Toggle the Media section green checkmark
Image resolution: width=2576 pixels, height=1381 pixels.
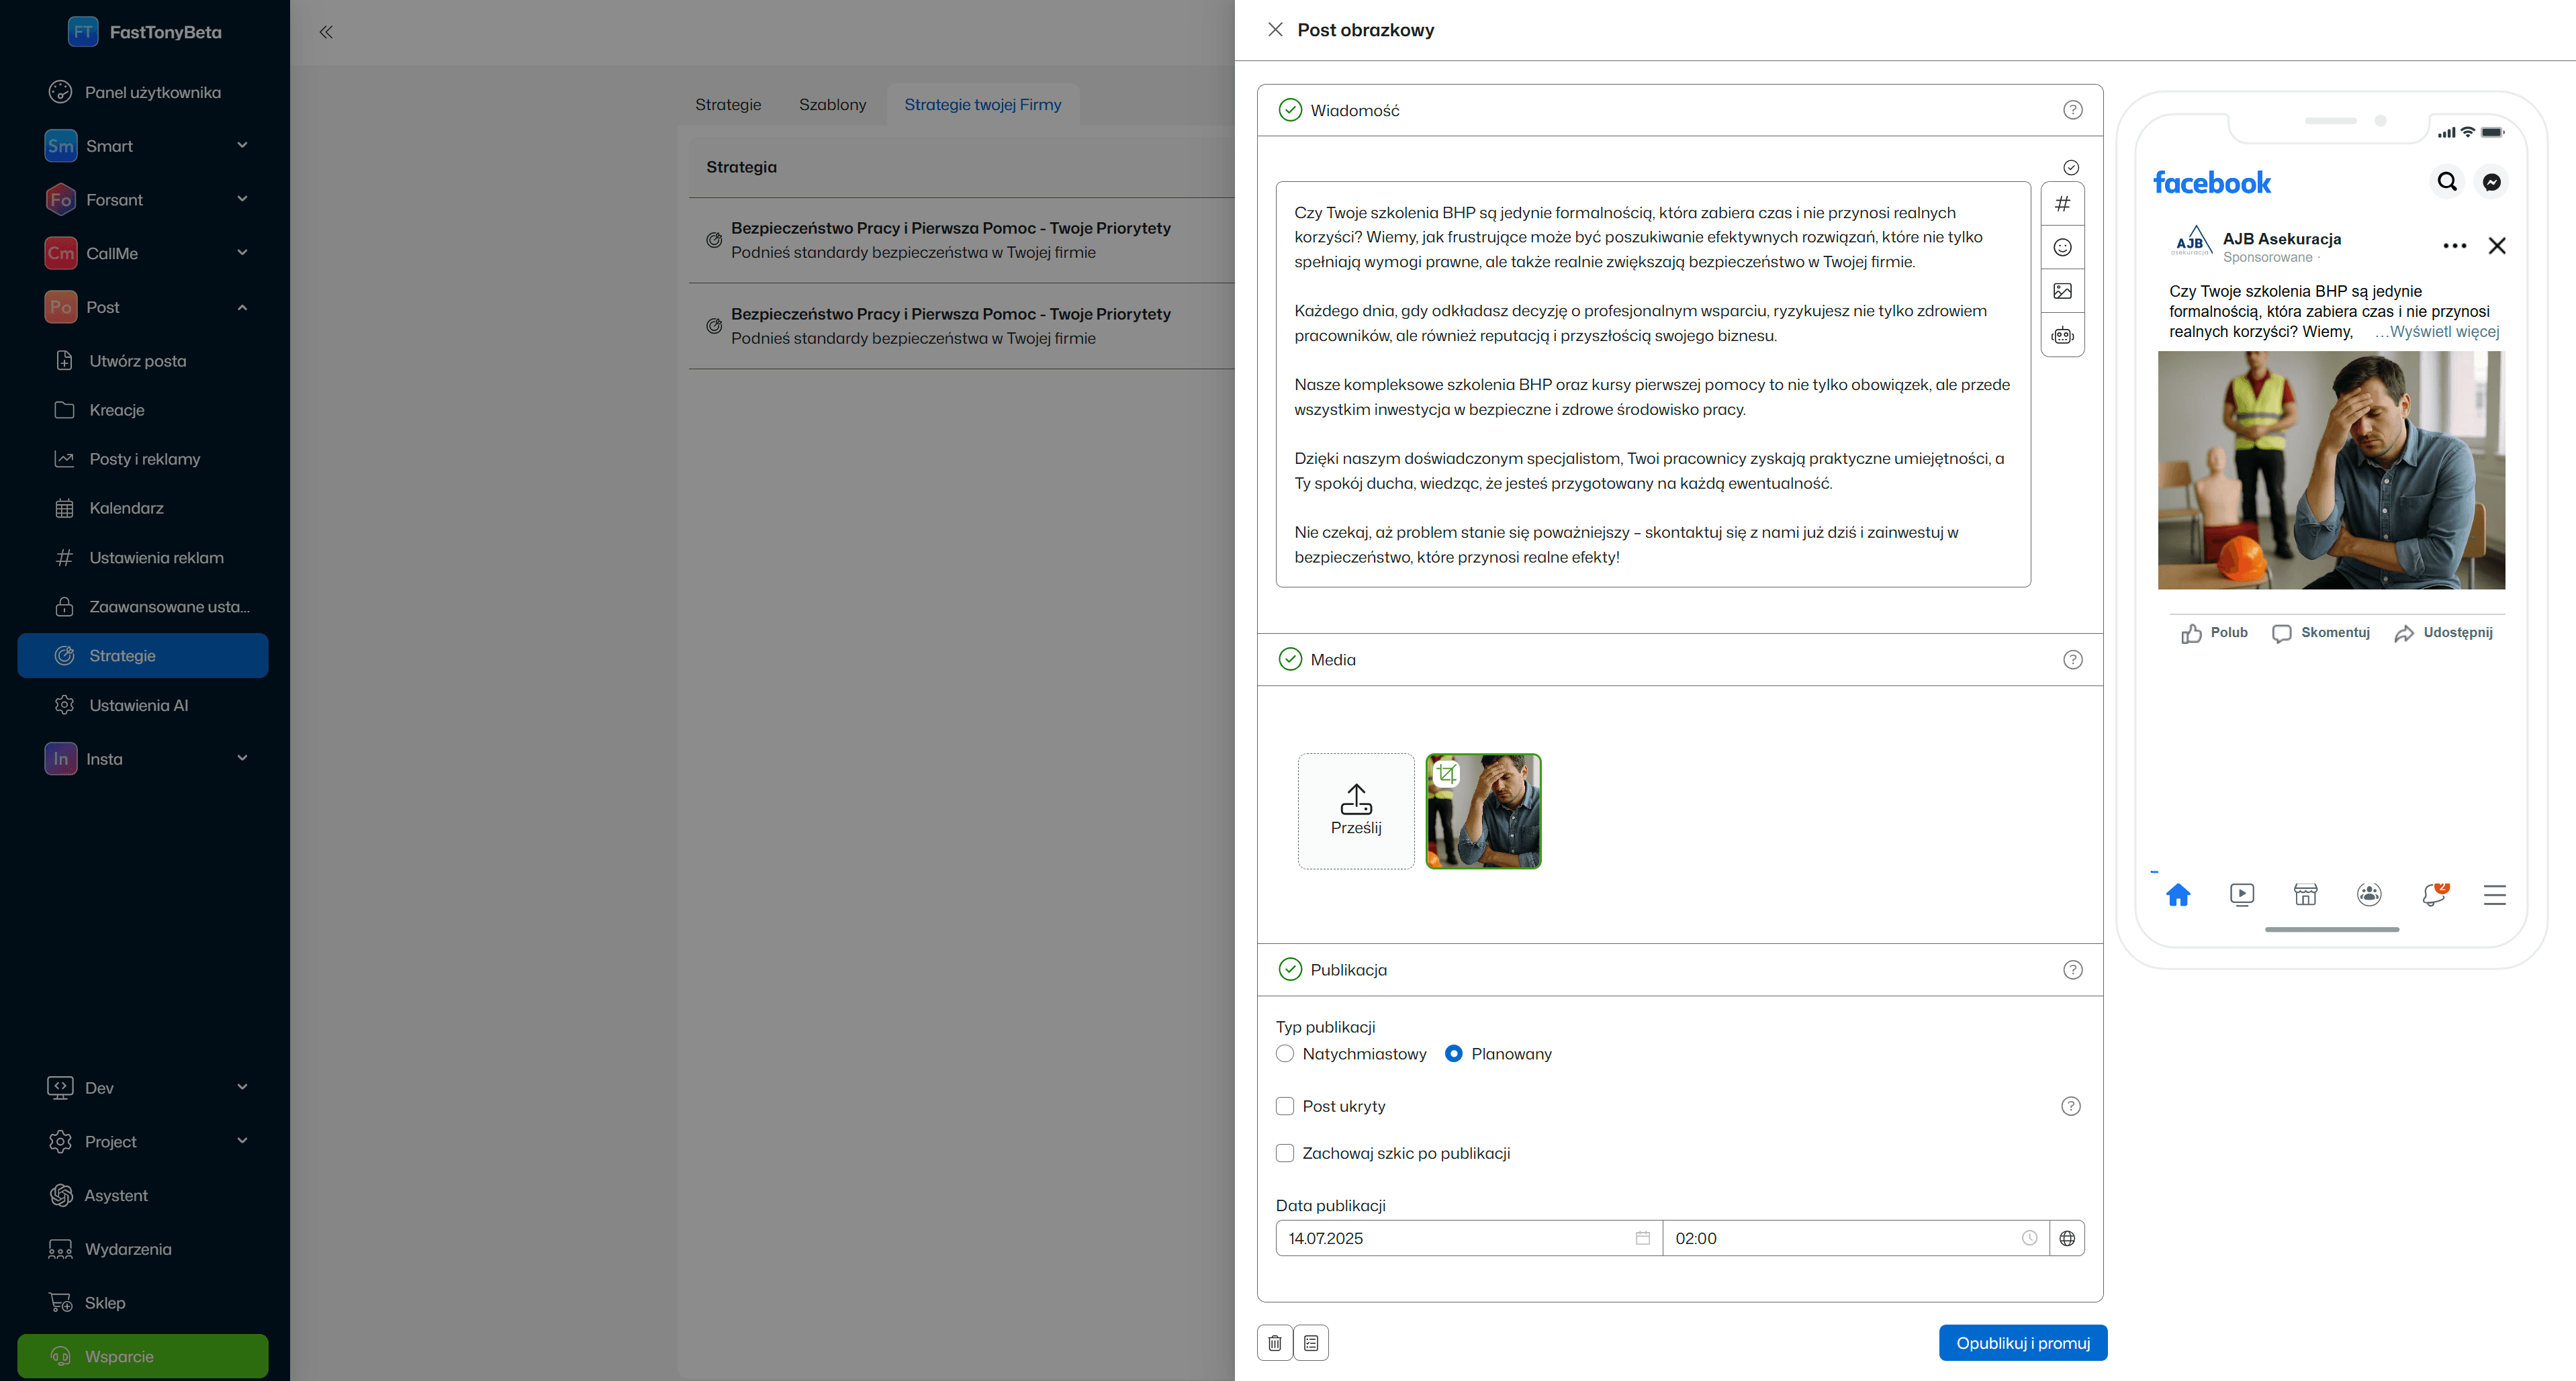(x=1290, y=659)
